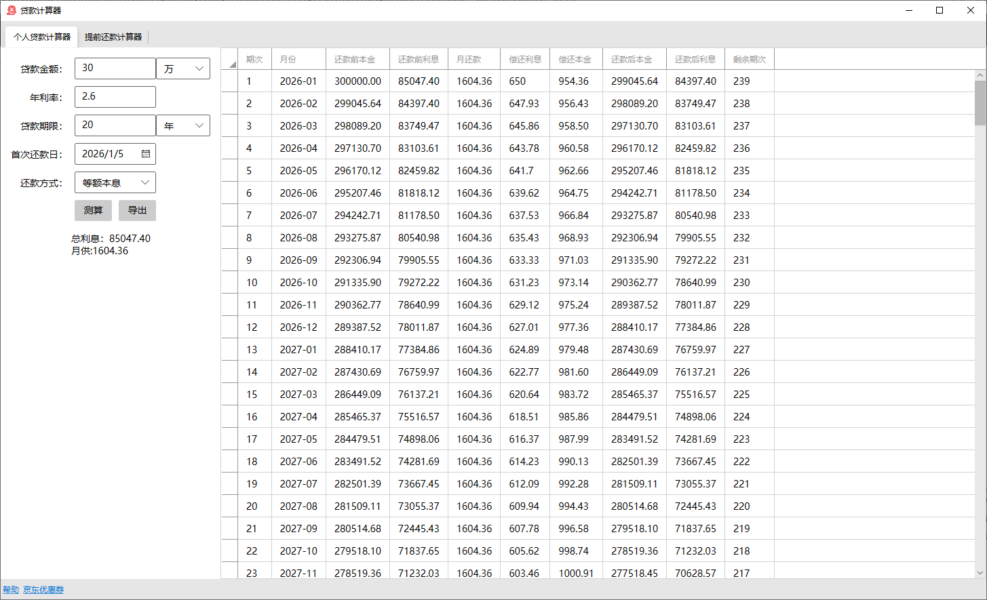Click the scrollbar up arrow of table
987x600 pixels.
tap(980, 75)
